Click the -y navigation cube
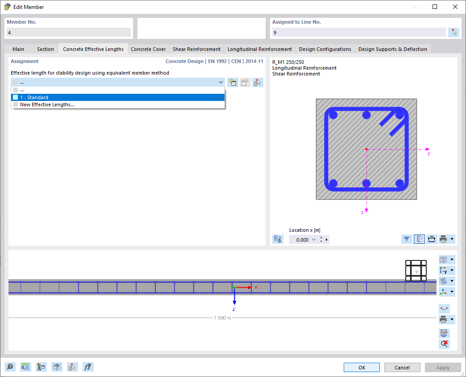Image resolution: width=466 pixels, height=377 pixels. pyautogui.click(x=416, y=271)
